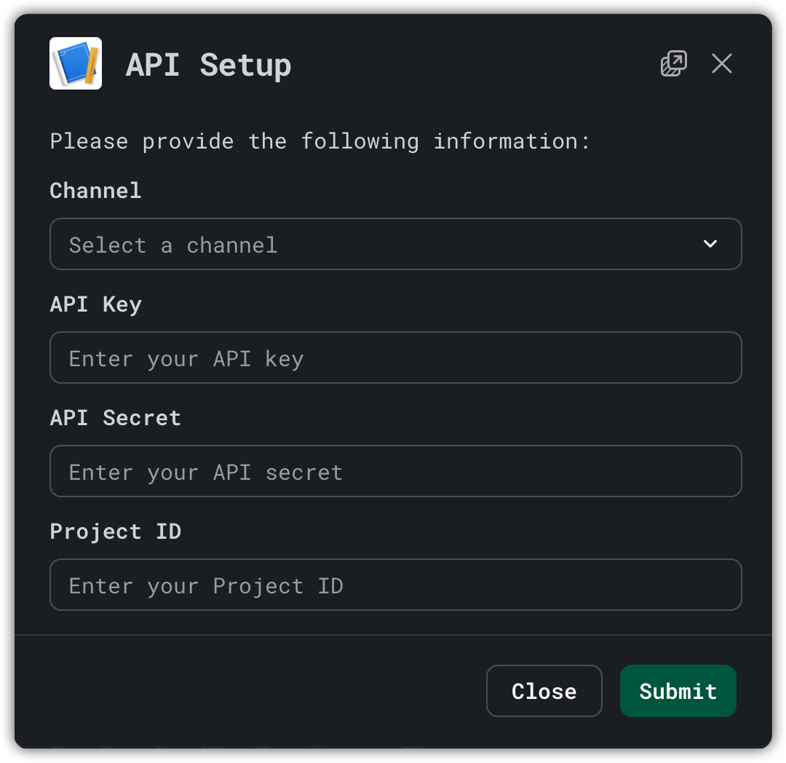
Task: Click the API Setup title text
Action: point(208,64)
